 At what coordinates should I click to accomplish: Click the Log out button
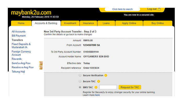[152, 9]
